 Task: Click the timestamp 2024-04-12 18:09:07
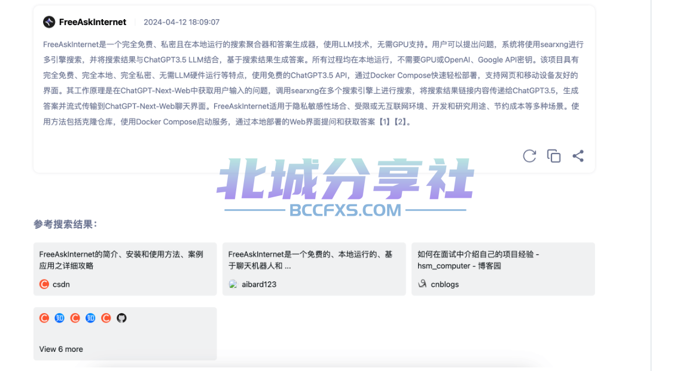(181, 22)
